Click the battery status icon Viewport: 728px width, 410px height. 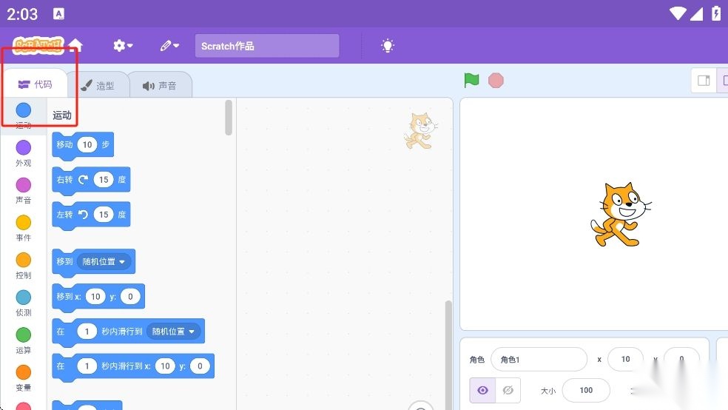click(x=716, y=14)
